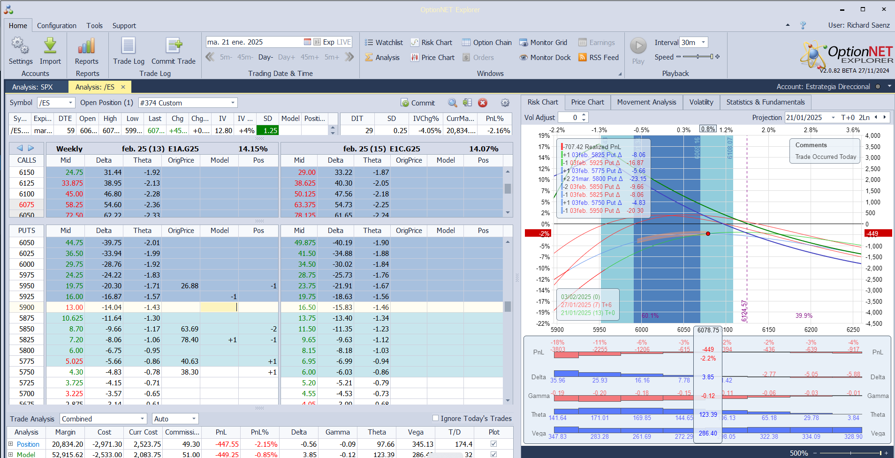
Task: Close the Analysis: /ES tab
Action: pos(123,87)
